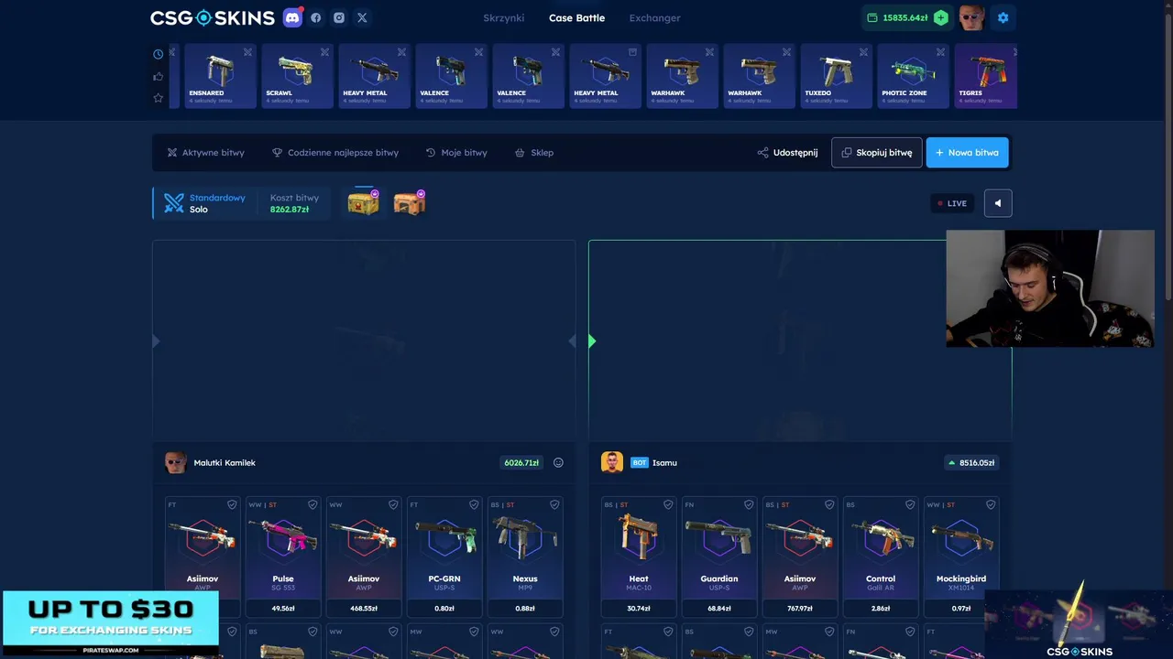Open the Case Battle tab

click(x=576, y=17)
